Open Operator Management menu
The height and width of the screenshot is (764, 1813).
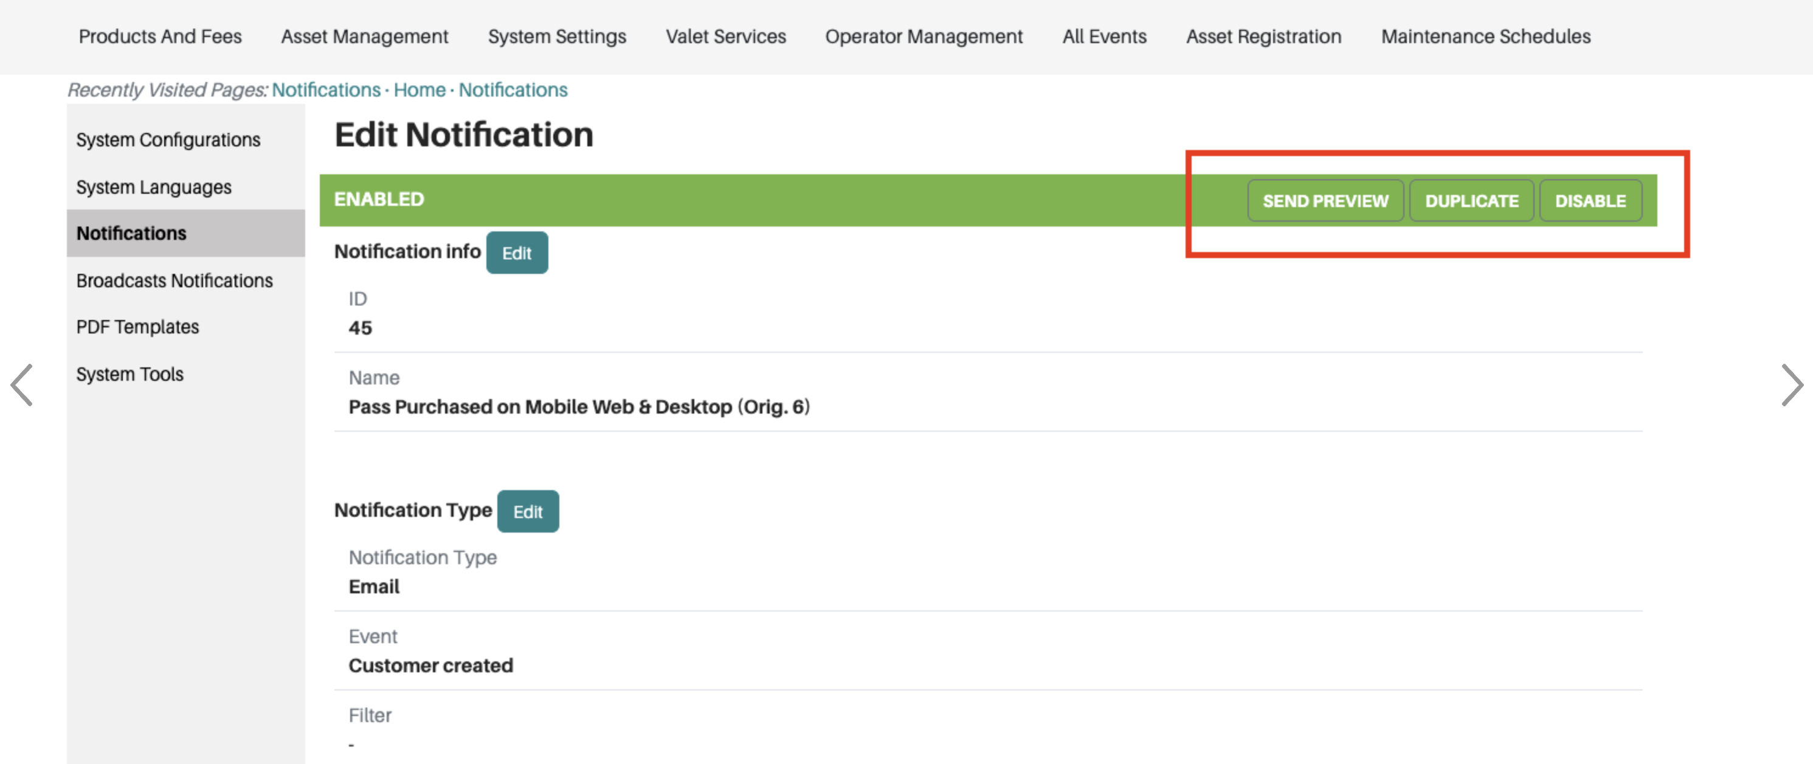pos(923,36)
